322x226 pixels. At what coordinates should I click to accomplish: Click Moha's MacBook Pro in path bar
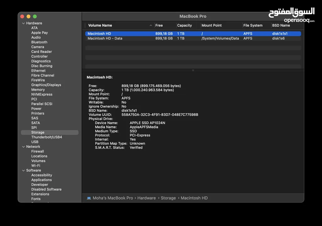coord(113,198)
